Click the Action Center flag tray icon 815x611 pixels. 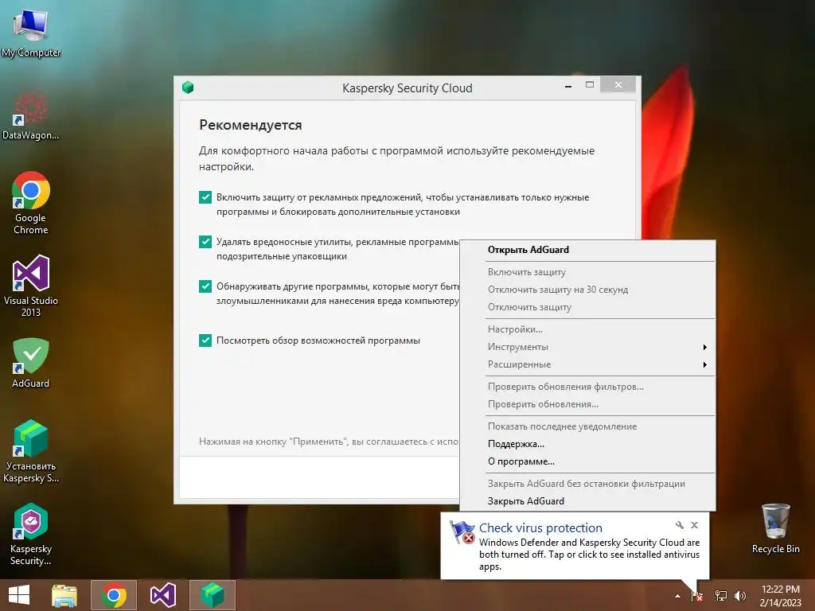(x=697, y=596)
